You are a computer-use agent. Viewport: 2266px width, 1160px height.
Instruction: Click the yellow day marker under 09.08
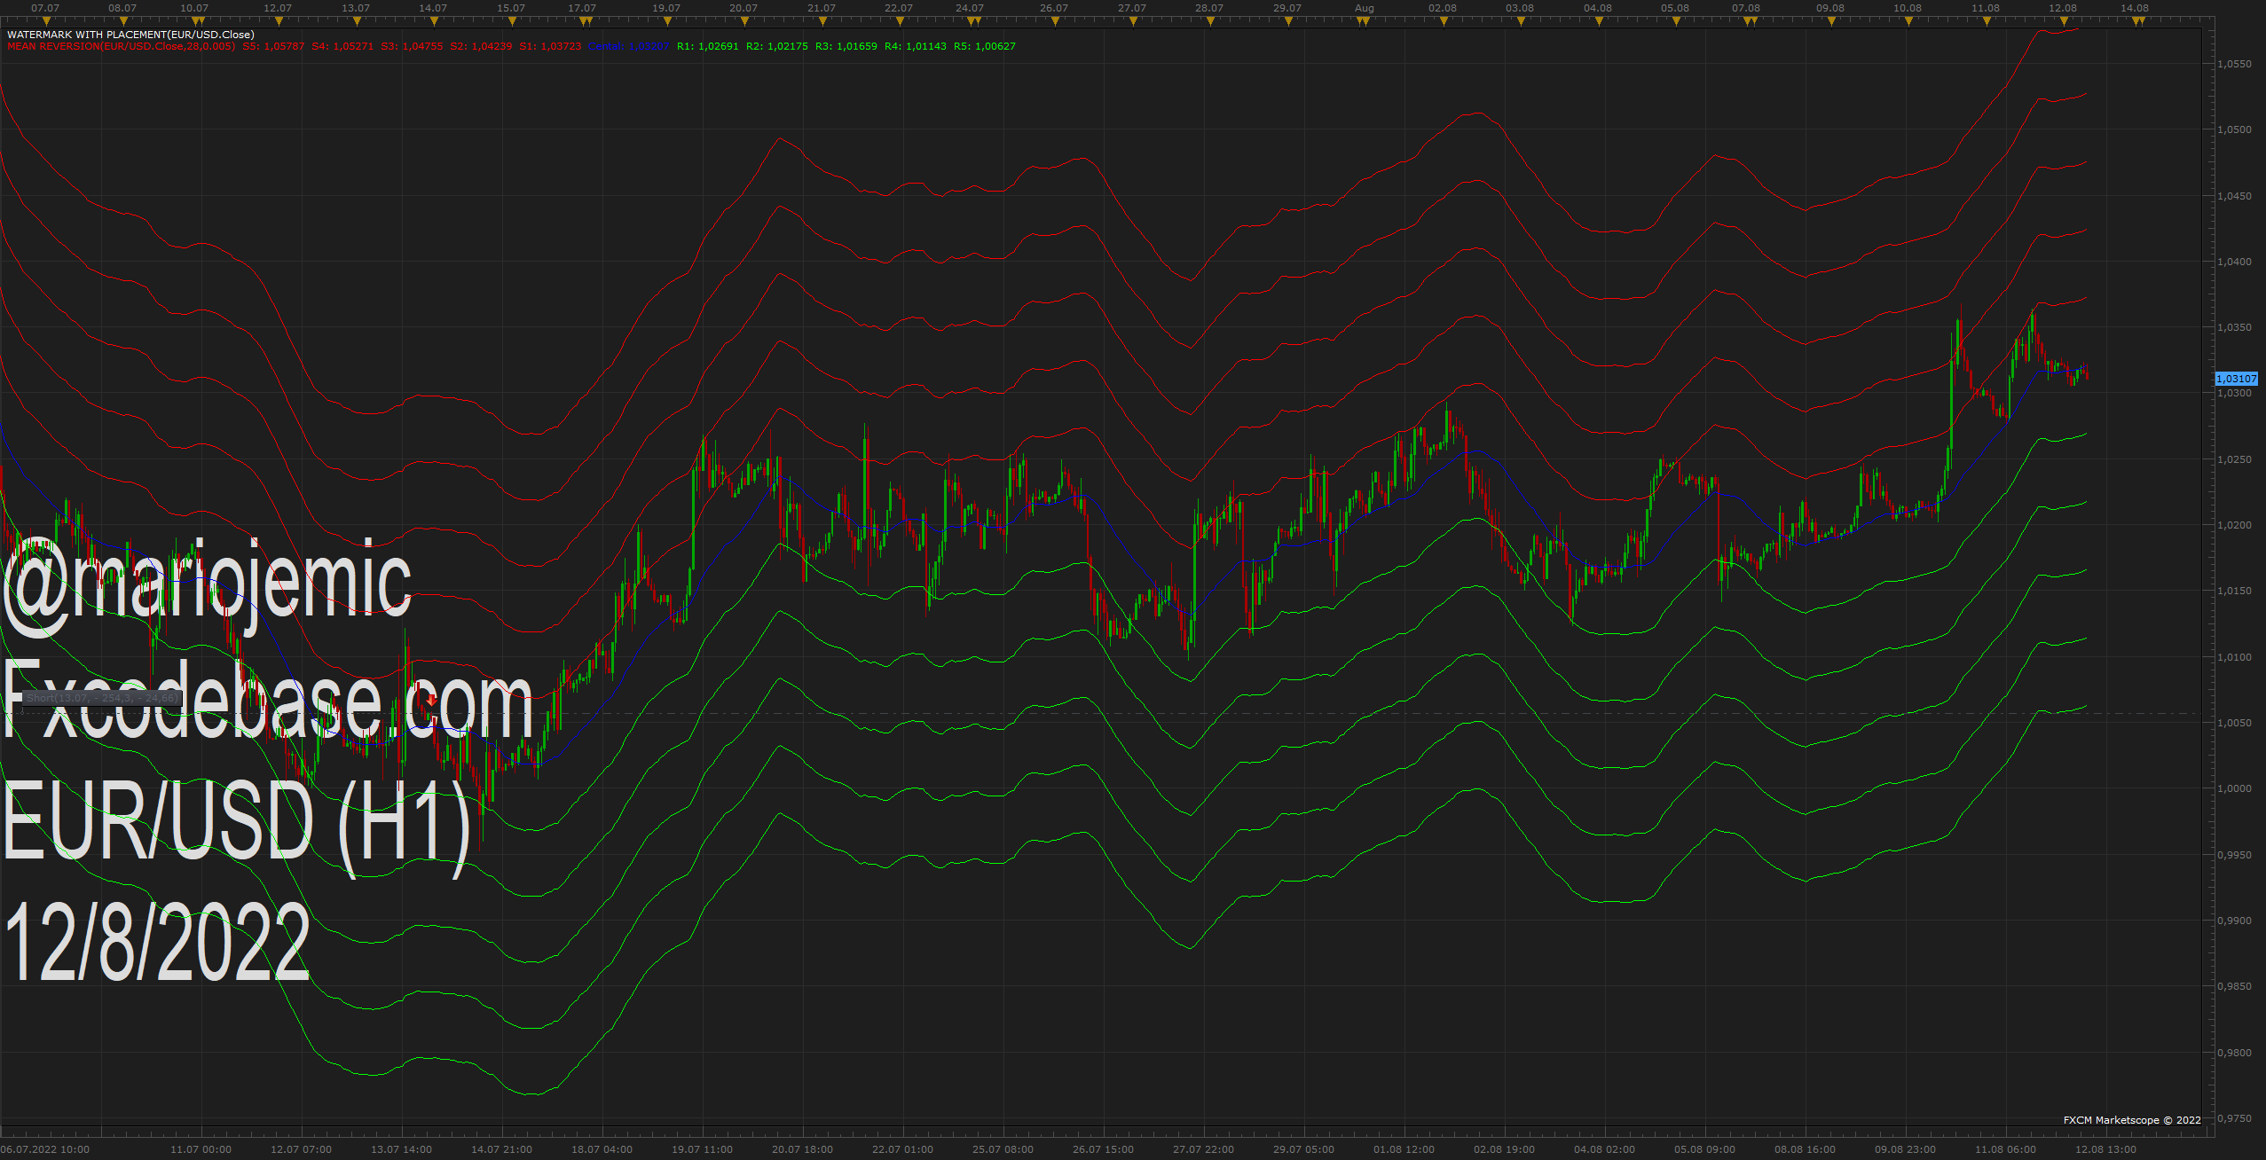(x=1831, y=21)
